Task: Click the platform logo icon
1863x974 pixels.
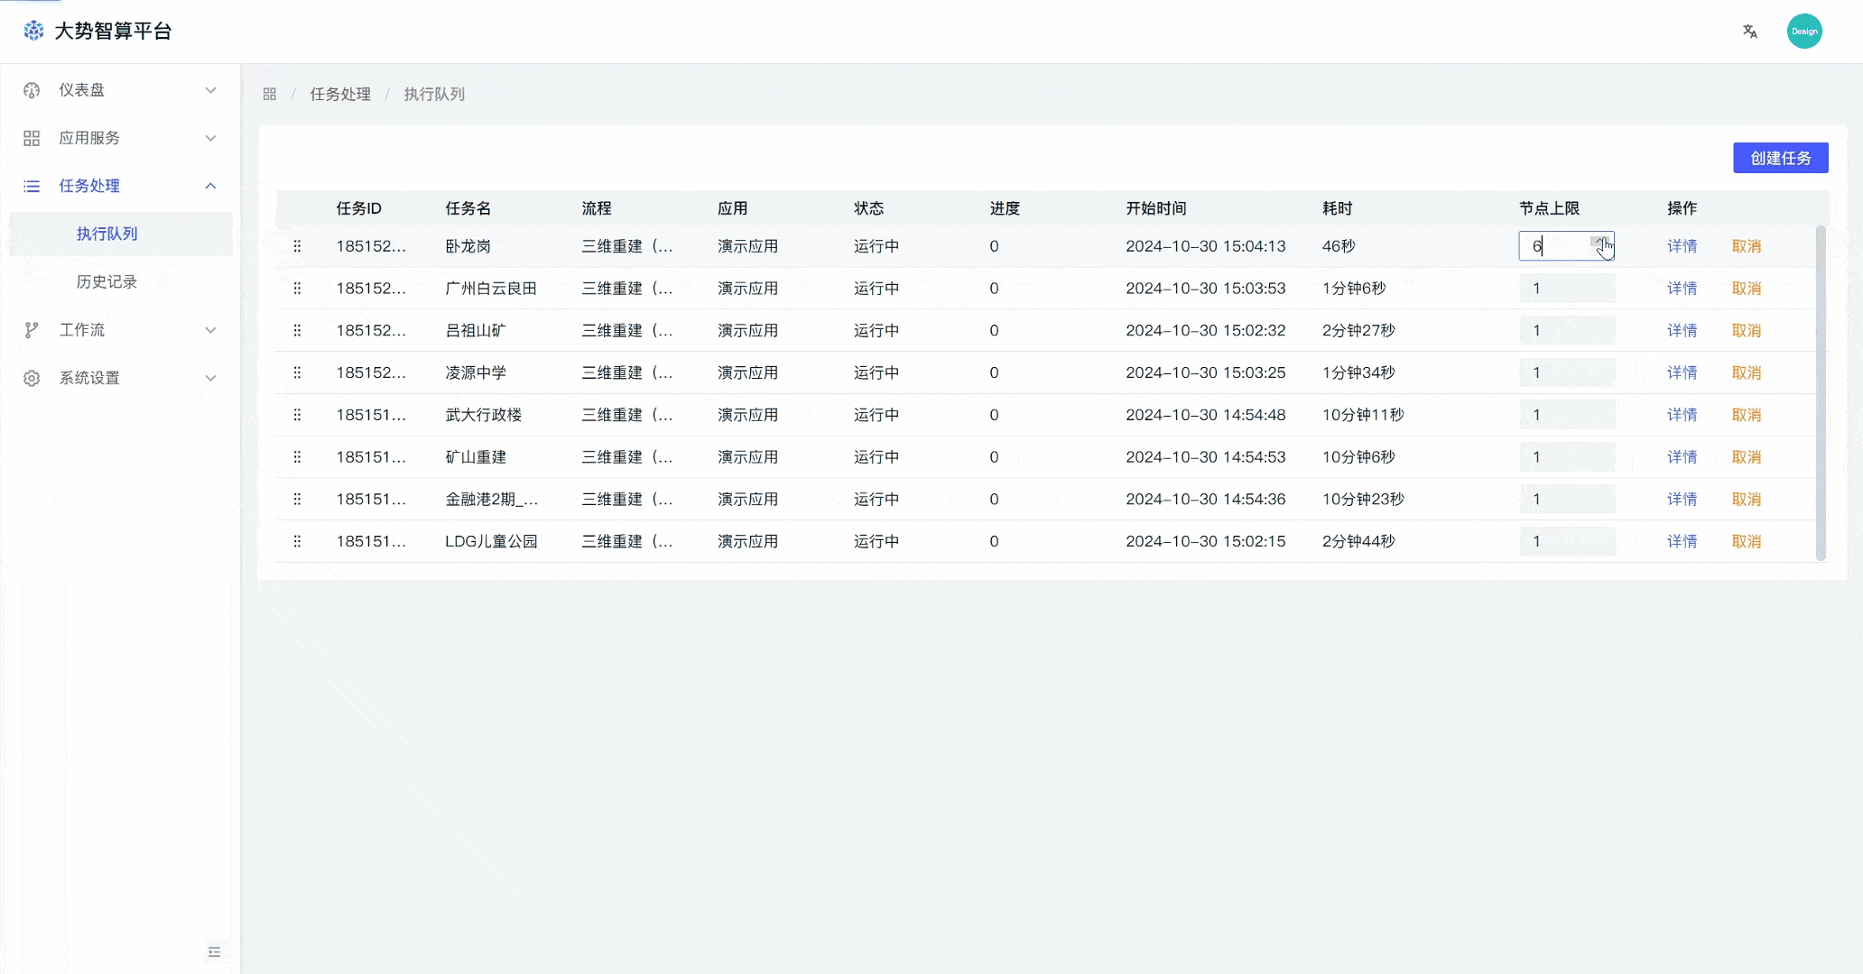Action: click(x=33, y=31)
